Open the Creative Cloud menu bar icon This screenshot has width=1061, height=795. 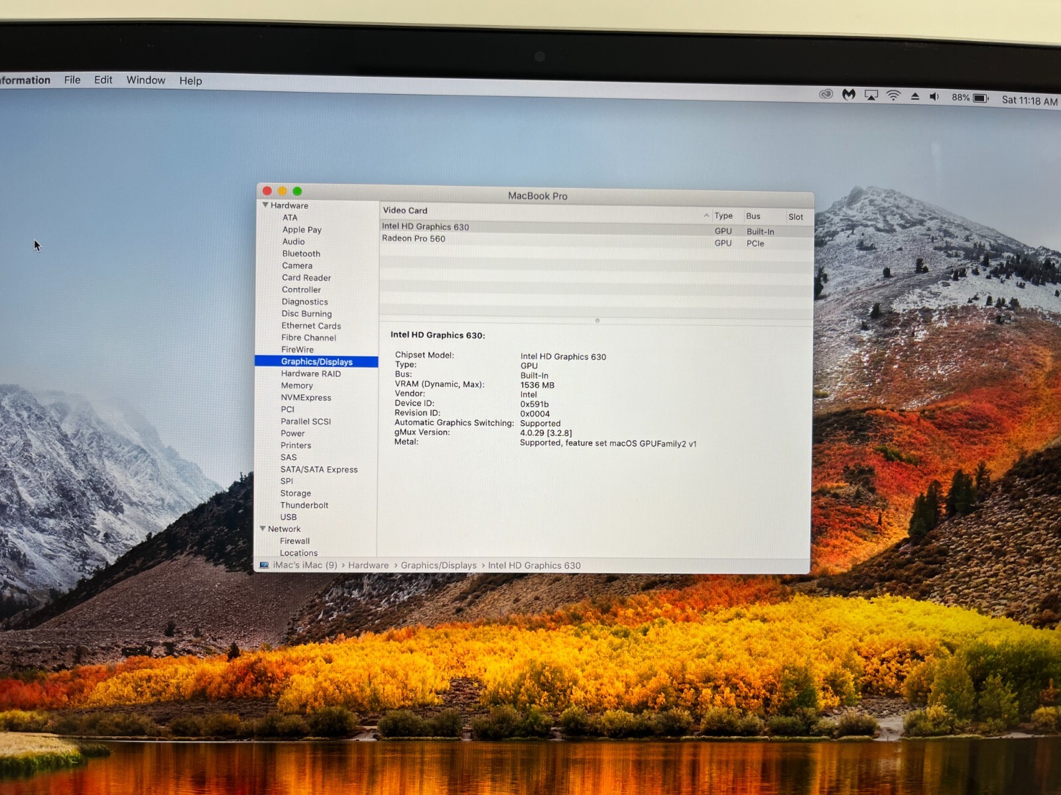826,94
